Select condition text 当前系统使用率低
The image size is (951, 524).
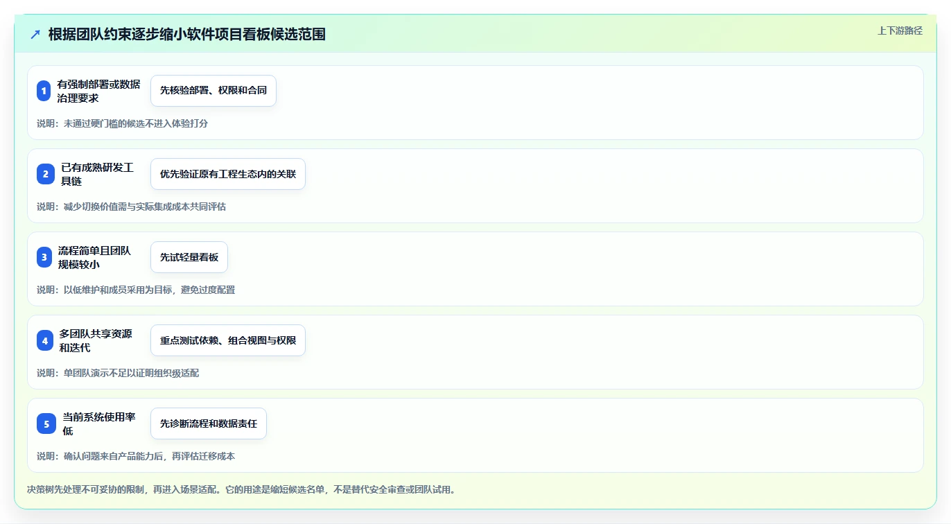[x=99, y=423]
